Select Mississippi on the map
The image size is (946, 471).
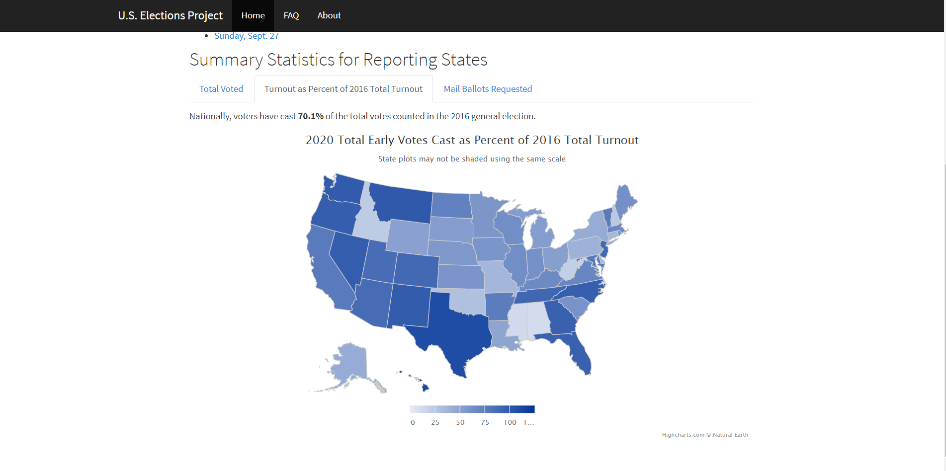[517, 322]
